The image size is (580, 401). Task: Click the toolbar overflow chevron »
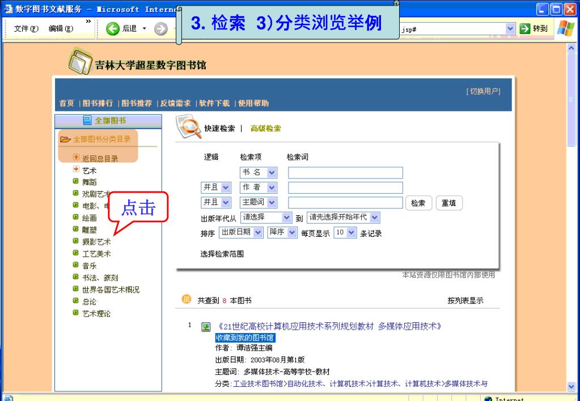pos(88,22)
